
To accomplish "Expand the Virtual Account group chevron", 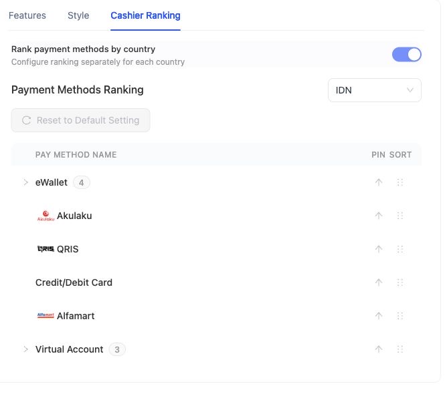I will coord(25,349).
